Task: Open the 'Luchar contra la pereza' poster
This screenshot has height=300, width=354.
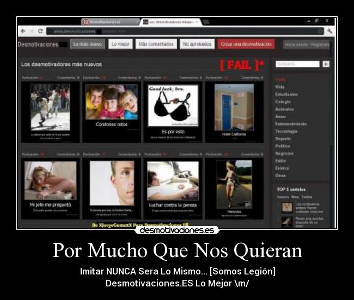Action: click(x=173, y=189)
